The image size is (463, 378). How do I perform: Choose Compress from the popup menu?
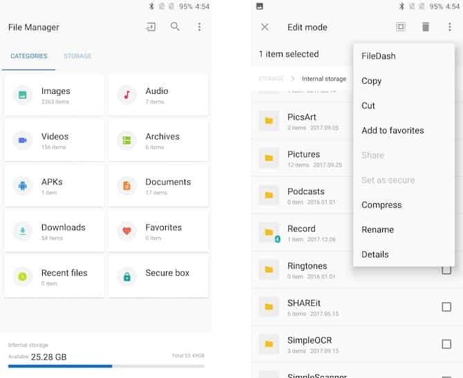pos(381,205)
